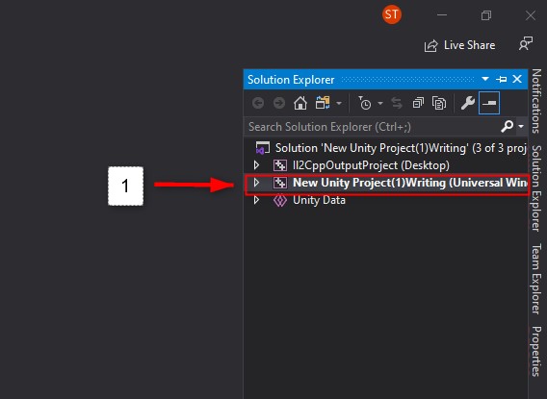Open Solution Explorer window position menu
This screenshot has height=399, width=547.
[x=485, y=80]
